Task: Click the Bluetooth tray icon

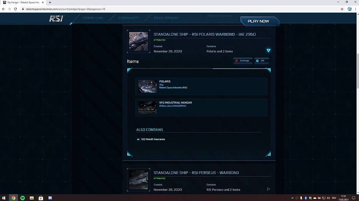Action: [306, 198]
